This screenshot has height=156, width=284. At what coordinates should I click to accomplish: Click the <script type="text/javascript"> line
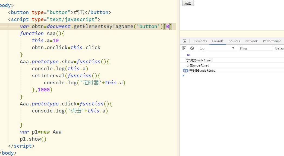(54, 19)
